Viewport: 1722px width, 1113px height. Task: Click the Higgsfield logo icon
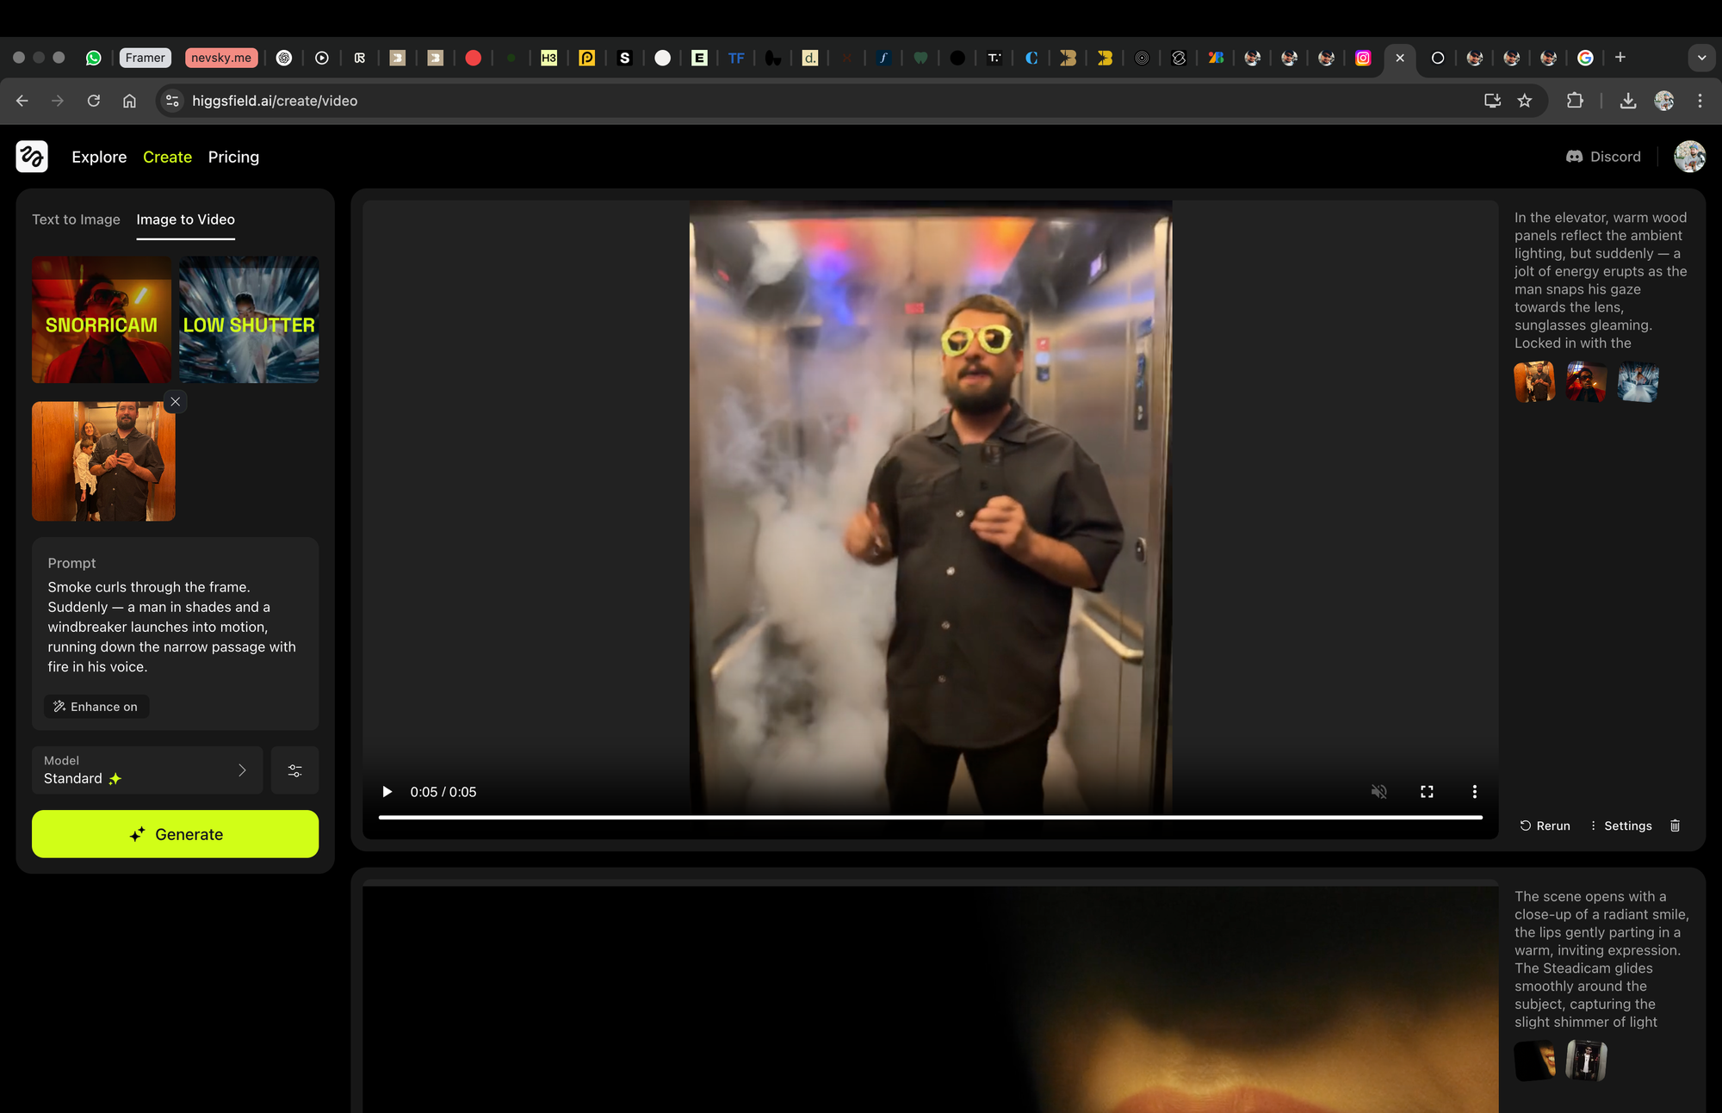[x=32, y=157]
